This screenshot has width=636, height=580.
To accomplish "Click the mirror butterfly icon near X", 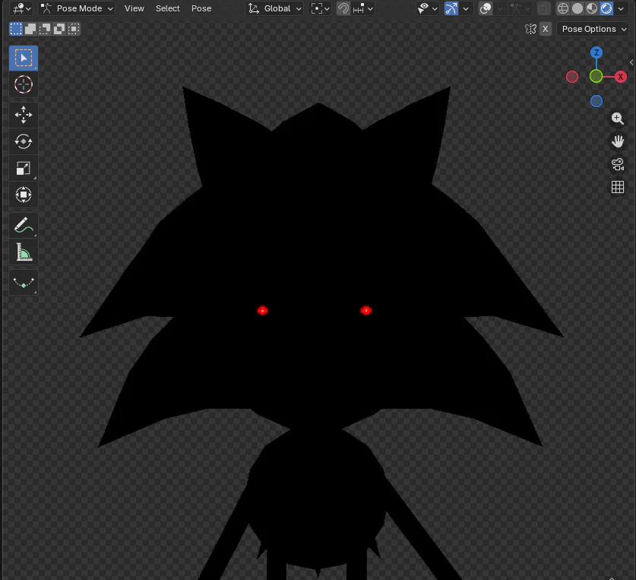I will [x=530, y=29].
